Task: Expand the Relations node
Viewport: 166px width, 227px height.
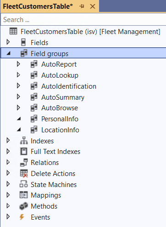Action: (x=8, y=162)
